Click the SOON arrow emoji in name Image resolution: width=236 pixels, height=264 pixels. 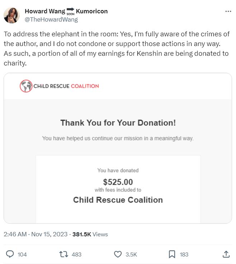pos(70,12)
